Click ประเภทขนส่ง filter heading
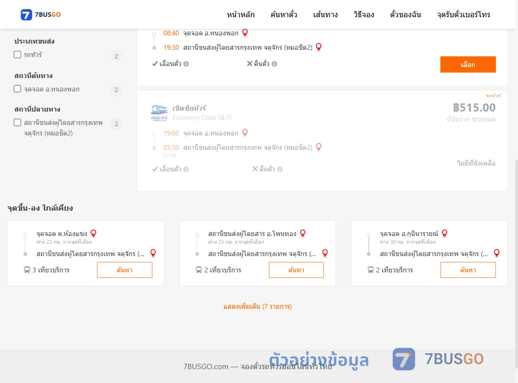This screenshot has height=383, width=518. click(35, 41)
